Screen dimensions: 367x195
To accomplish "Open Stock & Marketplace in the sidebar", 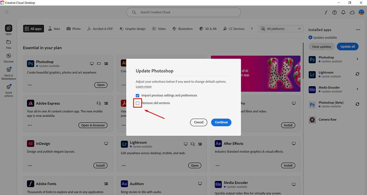I will [9, 73].
